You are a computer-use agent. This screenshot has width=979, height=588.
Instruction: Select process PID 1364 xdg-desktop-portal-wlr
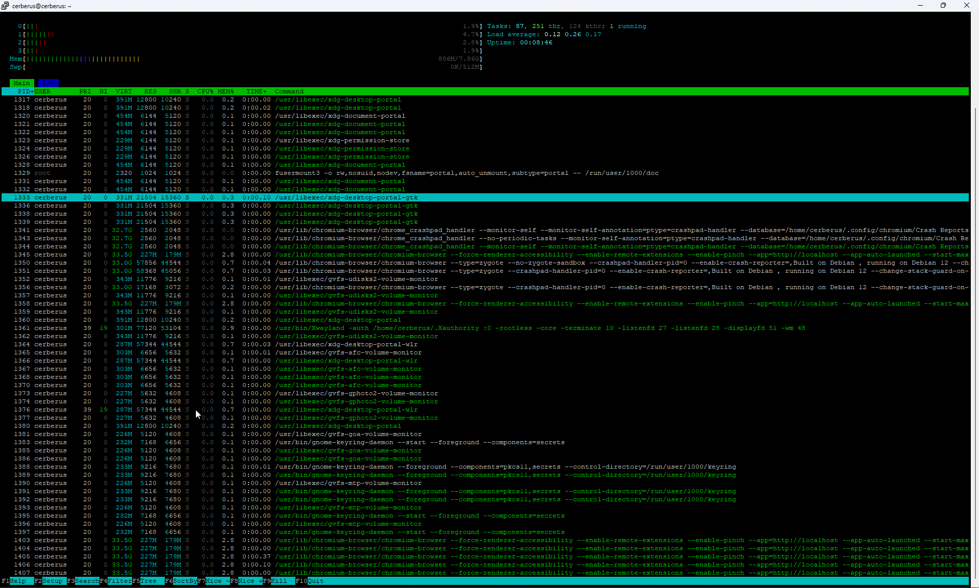(485, 344)
